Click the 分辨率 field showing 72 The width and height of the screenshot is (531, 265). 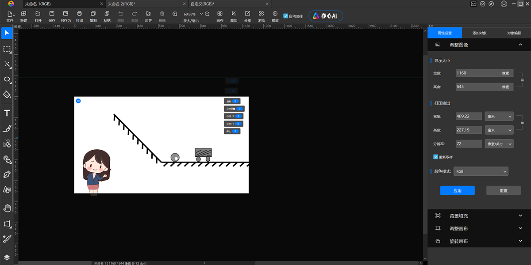[x=469, y=144]
